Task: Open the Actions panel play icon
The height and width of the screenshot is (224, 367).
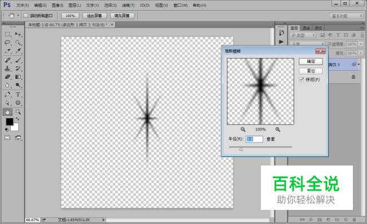Action: pos(282,42)
